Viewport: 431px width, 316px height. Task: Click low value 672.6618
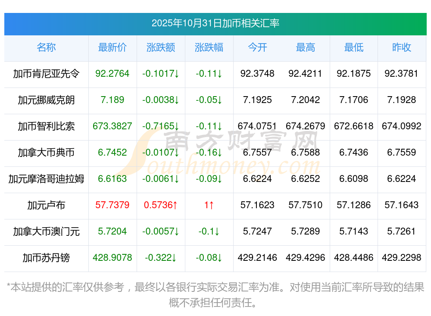(354, 126)
